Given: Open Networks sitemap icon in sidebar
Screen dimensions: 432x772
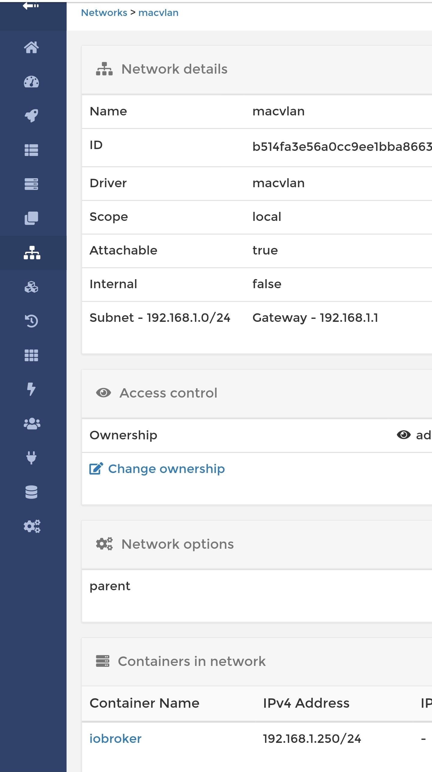Looking at the screenshot, I should (32, 253).
